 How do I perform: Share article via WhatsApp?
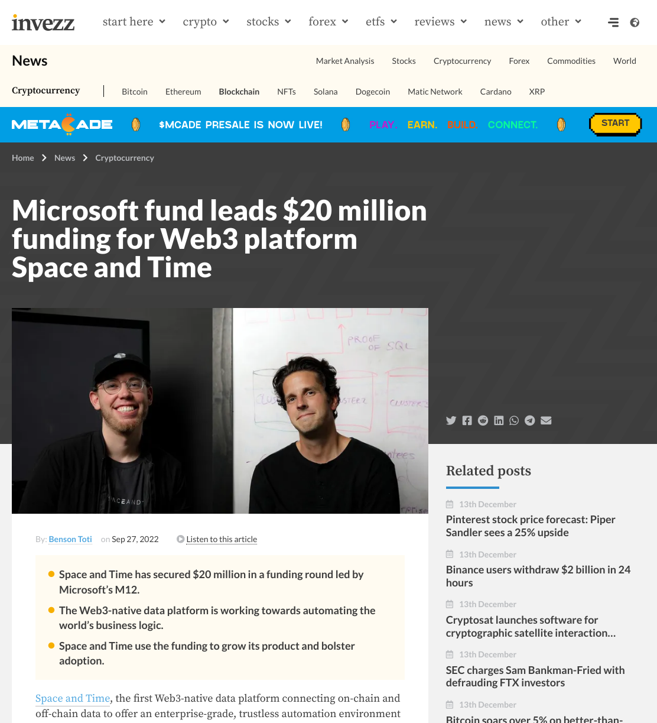click(514, 420)
